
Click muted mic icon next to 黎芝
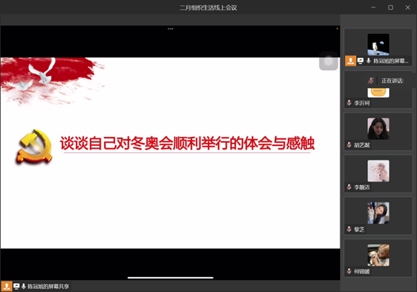click(x=349, y=229)
